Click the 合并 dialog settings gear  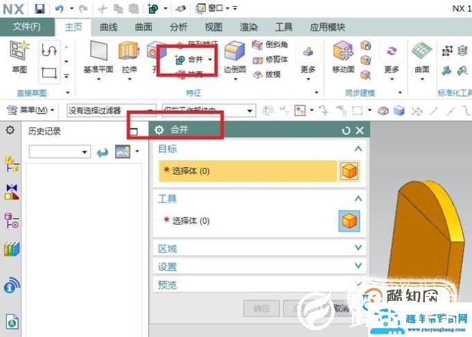(159, 130)
